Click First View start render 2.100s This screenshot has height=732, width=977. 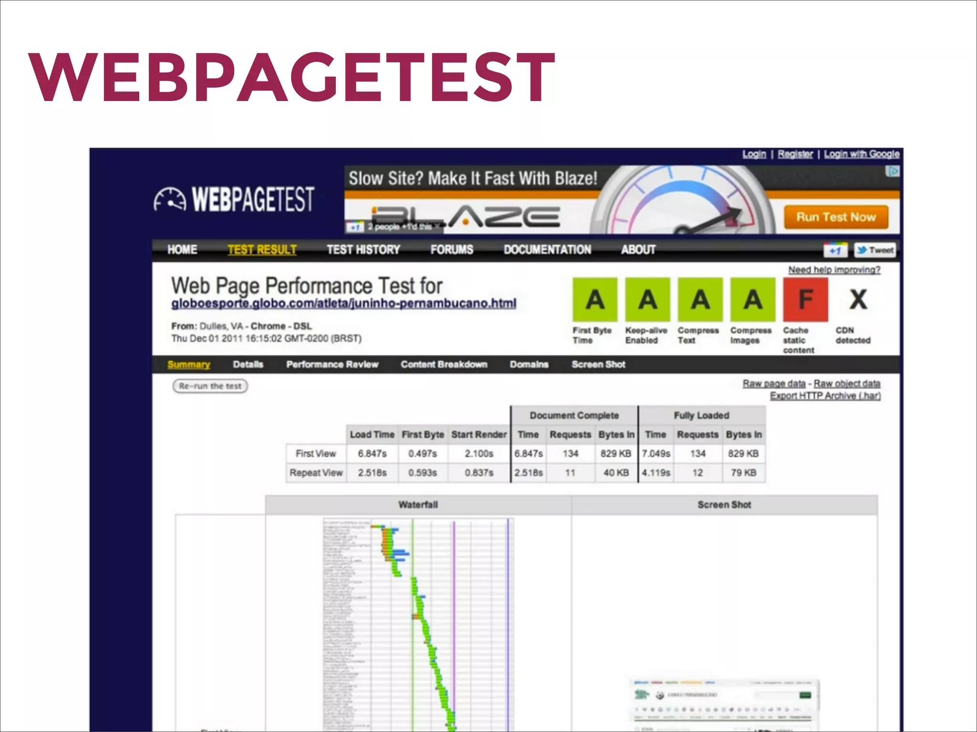[x=479, y=454]
